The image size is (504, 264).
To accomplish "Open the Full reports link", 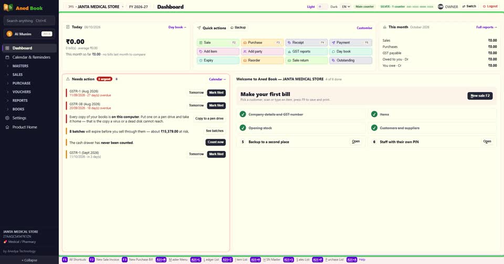I will click(x=486, y=27).
